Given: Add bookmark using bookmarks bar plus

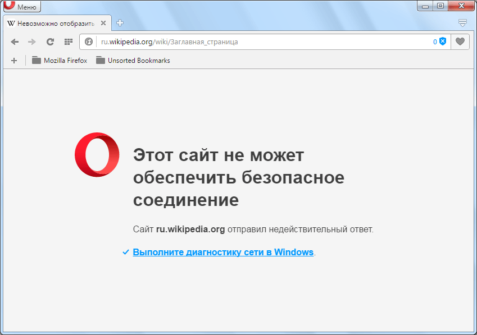Looking at the screenshot, I should (x=14, y=61).
